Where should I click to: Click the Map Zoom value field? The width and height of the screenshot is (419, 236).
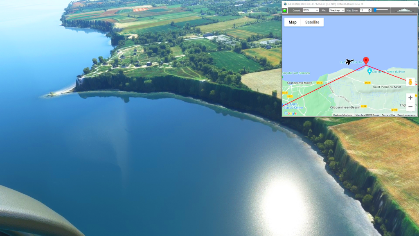pos(363,10)
